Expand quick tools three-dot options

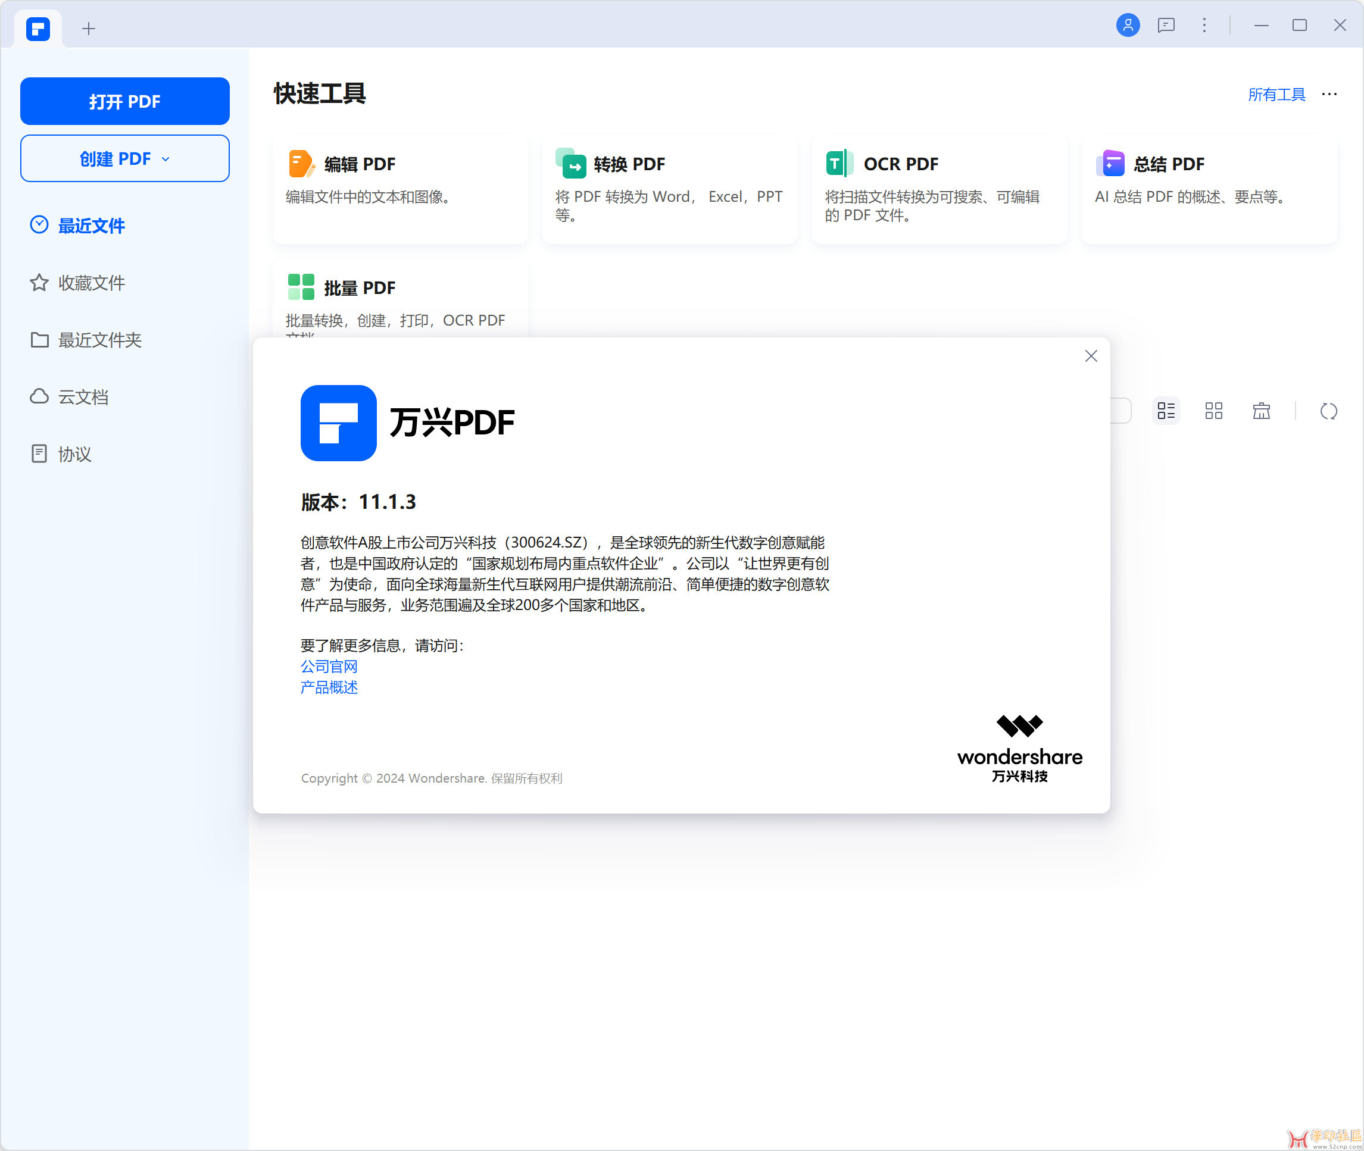1329,95
